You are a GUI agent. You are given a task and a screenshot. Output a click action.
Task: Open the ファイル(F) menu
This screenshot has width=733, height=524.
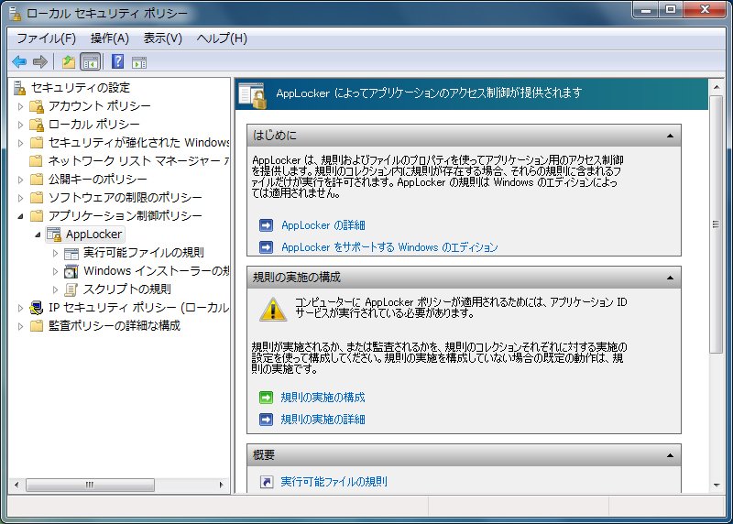47,38
